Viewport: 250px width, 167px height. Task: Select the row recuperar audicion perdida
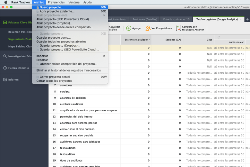click(149, 135)
